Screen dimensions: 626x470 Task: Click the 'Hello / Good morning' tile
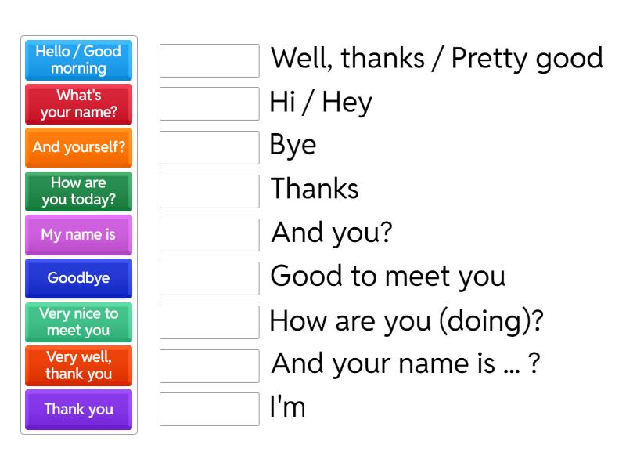[78, 60]
